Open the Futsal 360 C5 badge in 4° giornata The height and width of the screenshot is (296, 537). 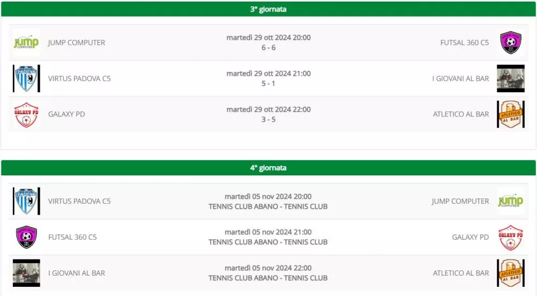(26, 237)
